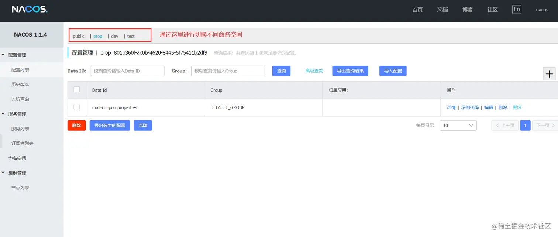The height and width of the screenshot is (237, 558).
Task: Open 社区 in top navigation
Action: click(493, 10)
